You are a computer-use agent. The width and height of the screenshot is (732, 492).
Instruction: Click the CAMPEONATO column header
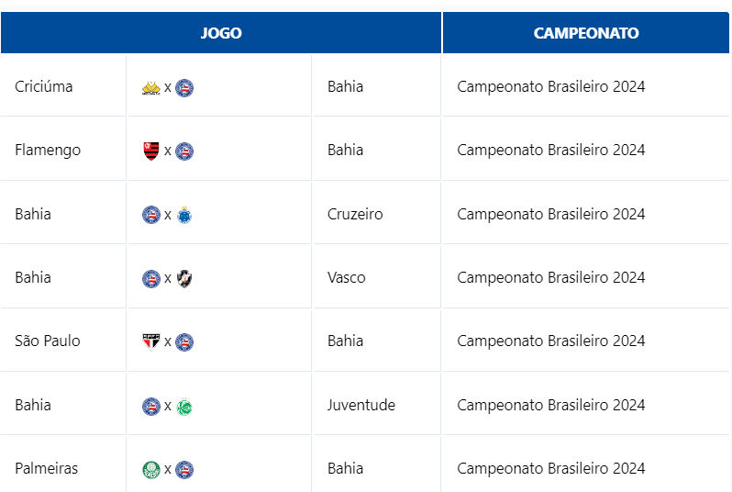pos(586,33)
